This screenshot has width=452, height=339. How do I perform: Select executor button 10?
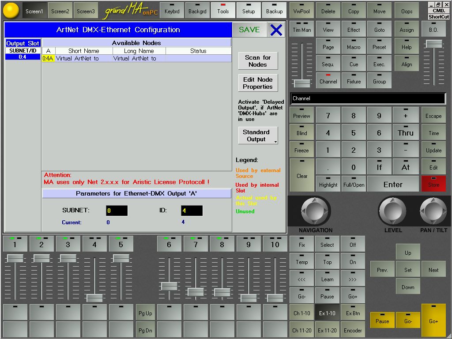(x=275, y=244)
